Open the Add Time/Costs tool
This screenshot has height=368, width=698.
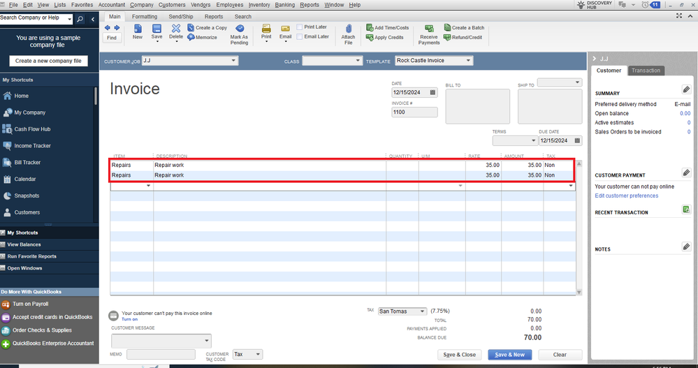point(370,28)
